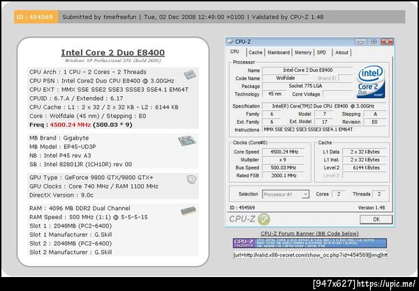The width and height of the screenshot is (419, 291).
Task: Click the GPU icon beside GPU Type
Action: 191,179
